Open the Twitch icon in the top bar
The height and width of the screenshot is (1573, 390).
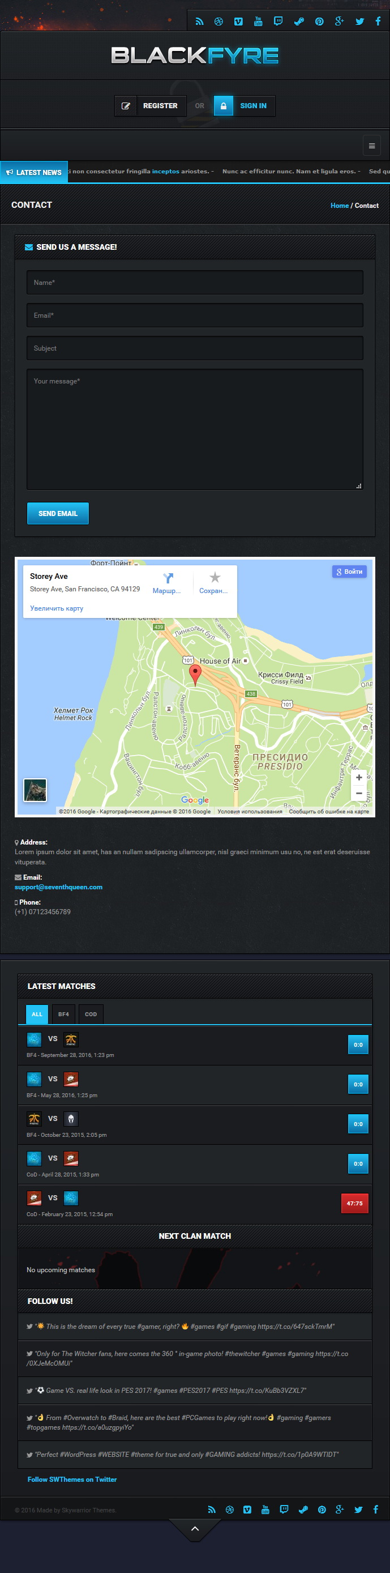[x=278, y=22]
